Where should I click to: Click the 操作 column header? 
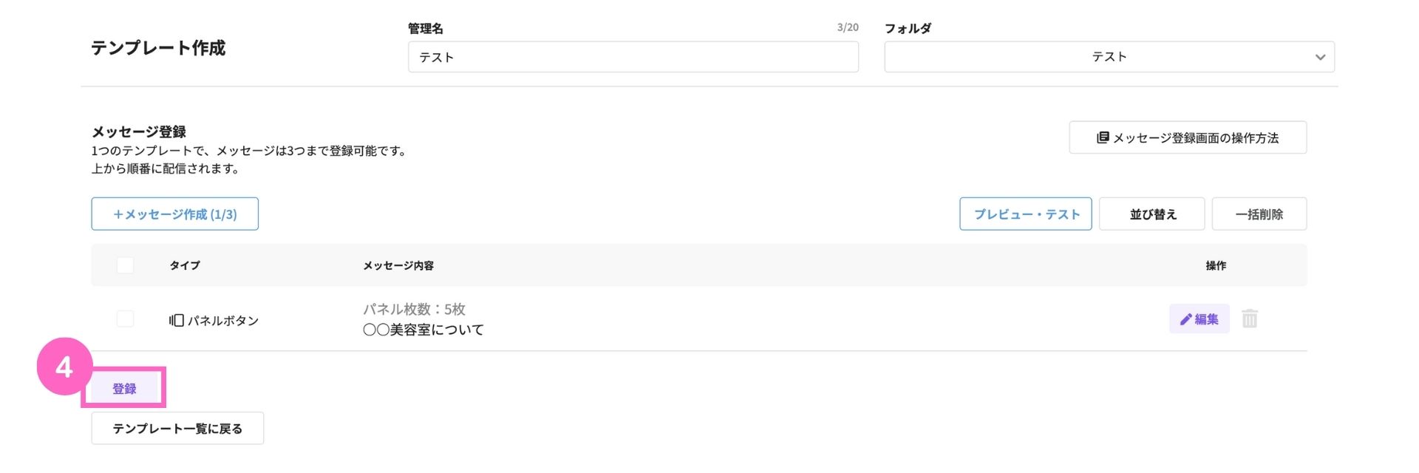[x=1216, y=265]
